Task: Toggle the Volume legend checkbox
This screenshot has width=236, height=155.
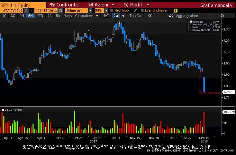Action: 3,110
